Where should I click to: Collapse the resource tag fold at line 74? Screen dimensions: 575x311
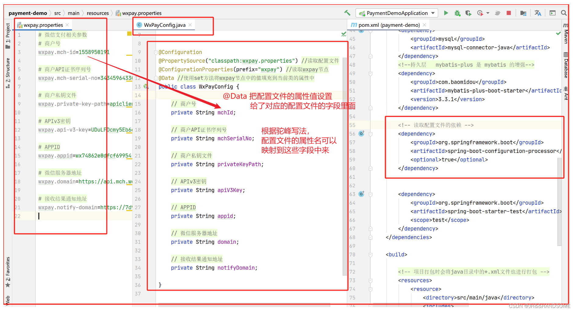coord(370,289)
